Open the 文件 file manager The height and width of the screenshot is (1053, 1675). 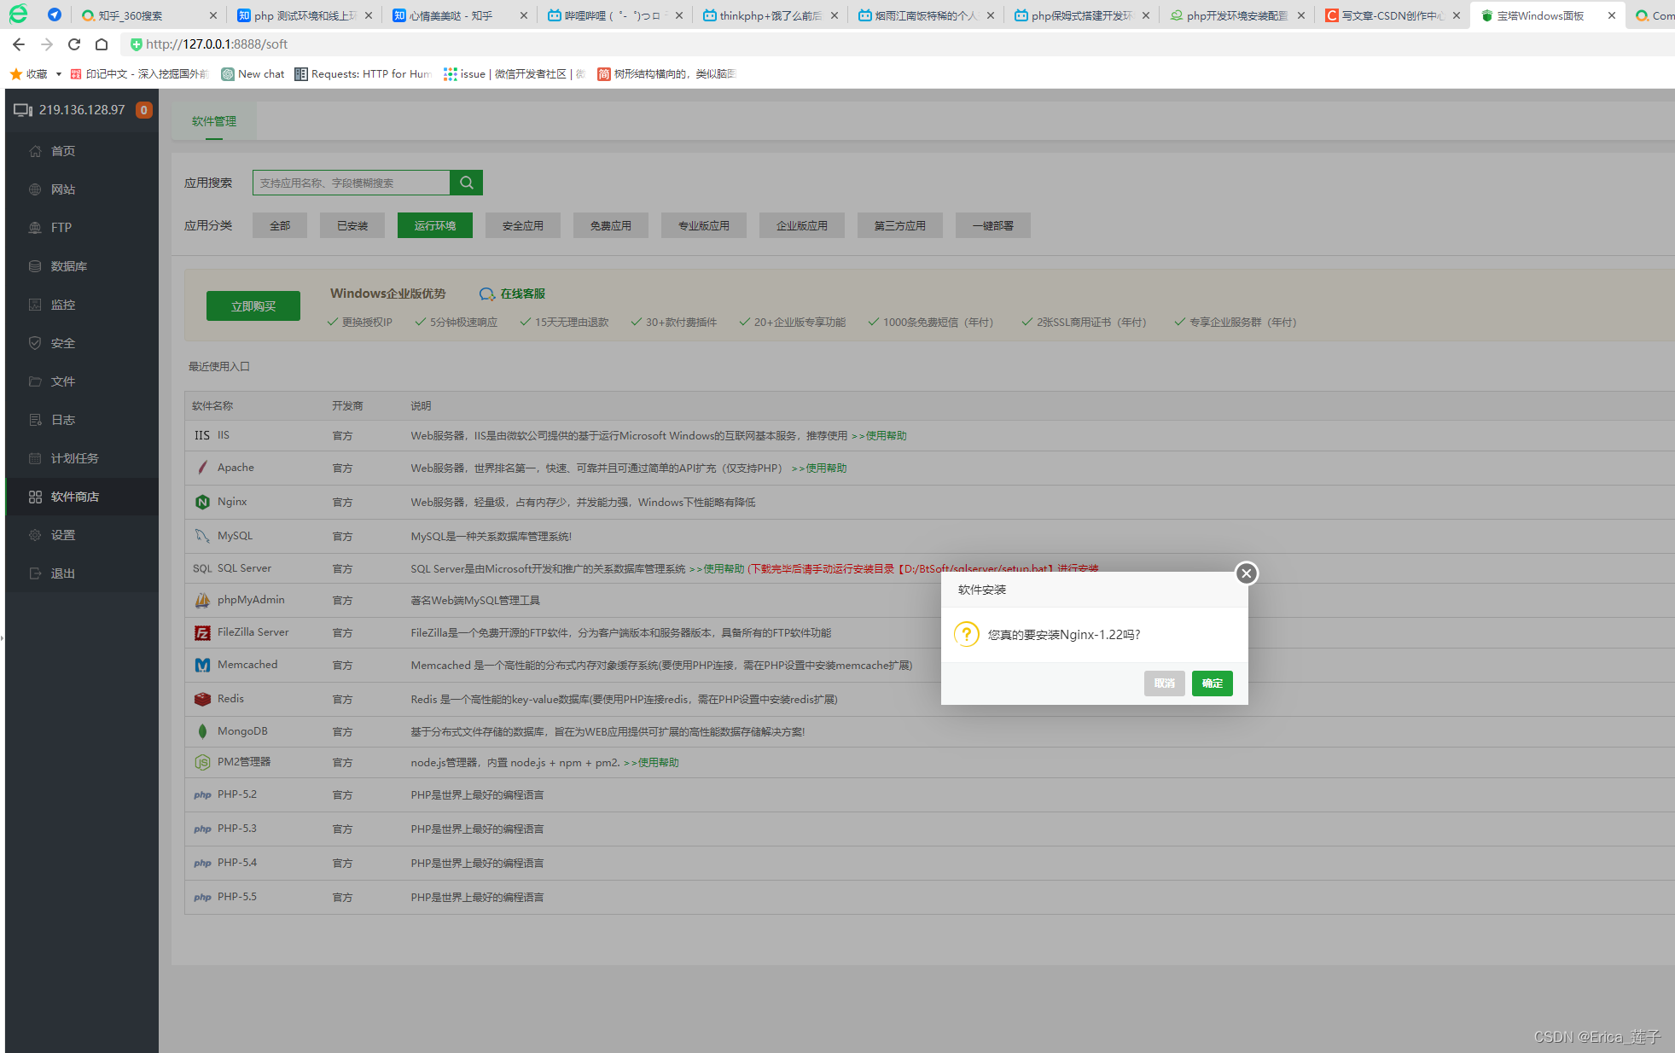(x=63, y=381)
